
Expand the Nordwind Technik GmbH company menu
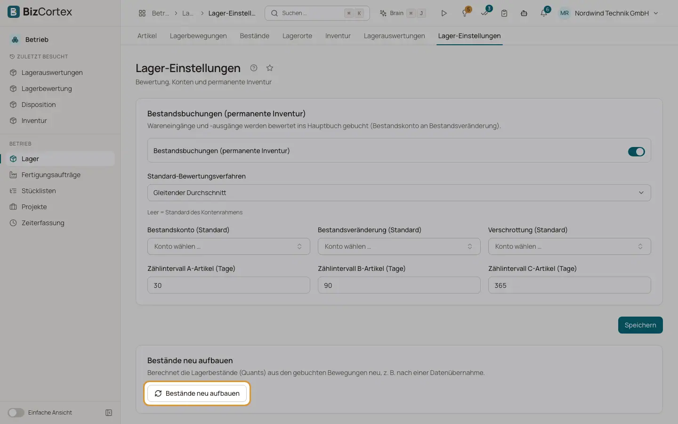pos(617,13)
